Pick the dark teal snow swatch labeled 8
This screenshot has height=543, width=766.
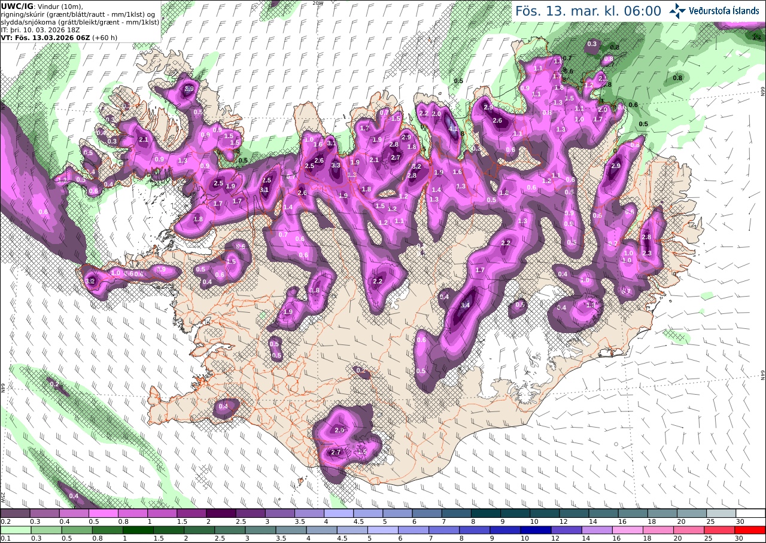[485, 513]
